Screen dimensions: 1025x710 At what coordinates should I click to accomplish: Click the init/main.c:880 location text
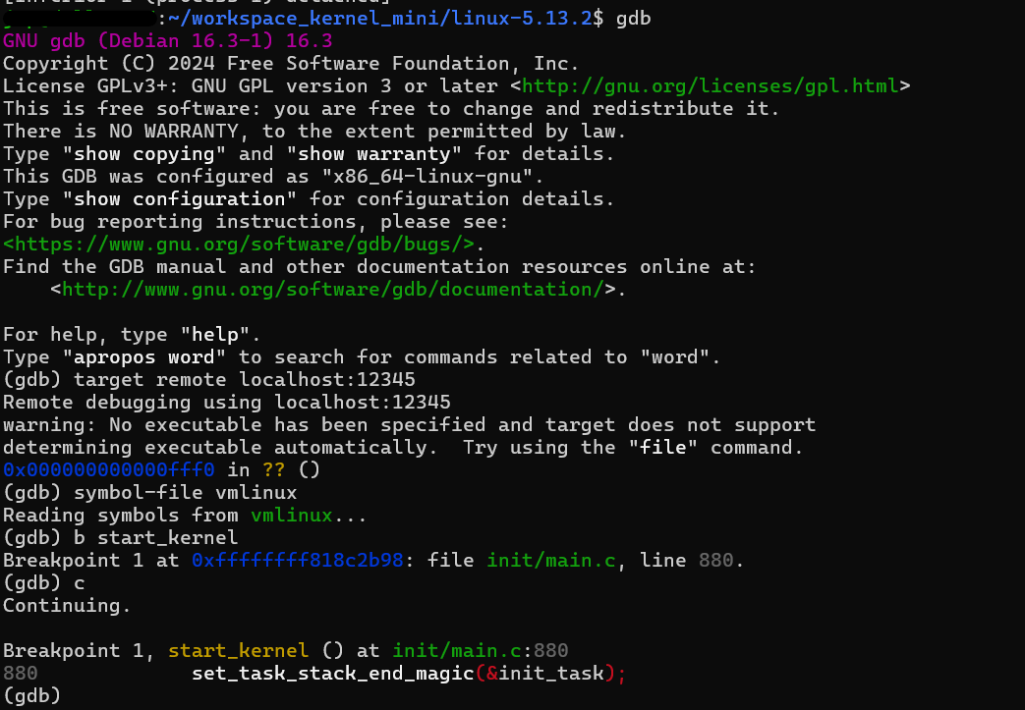pyautogui.click(x=480, y=651)
